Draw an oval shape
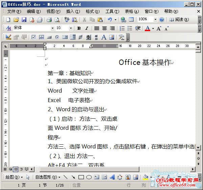Screen dimensions: 203x190 (x=89, y=177)
